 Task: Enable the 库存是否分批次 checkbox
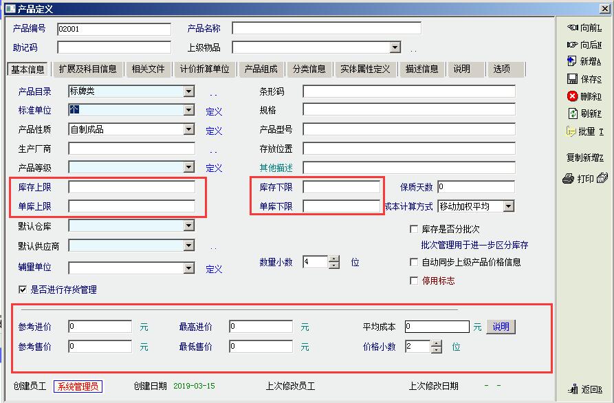414,229
